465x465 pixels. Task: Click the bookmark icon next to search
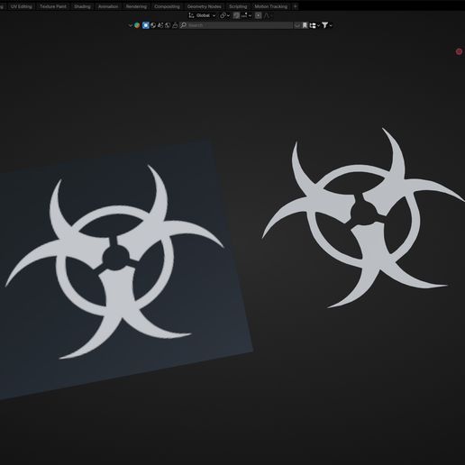(305, 25)
